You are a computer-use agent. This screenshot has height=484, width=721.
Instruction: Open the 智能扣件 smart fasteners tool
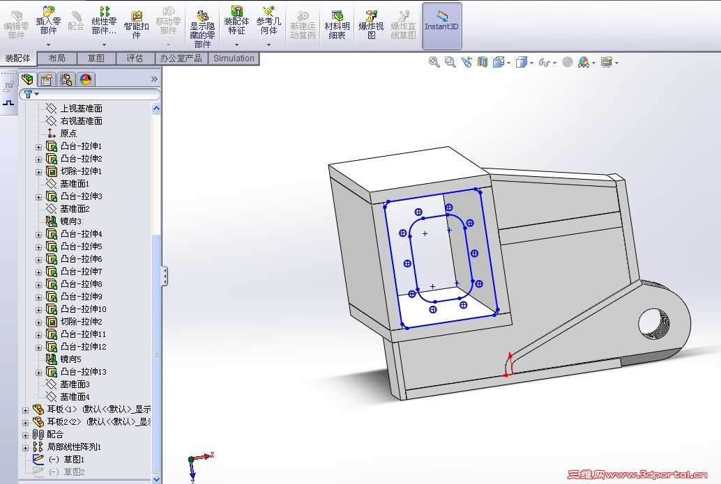136,25
